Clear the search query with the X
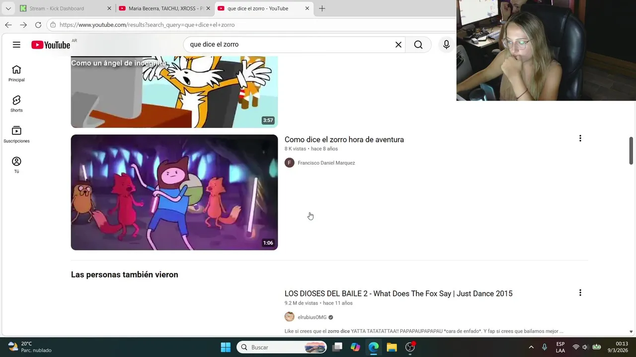Viewport: 636px width, 357px height. pos(398,45)
